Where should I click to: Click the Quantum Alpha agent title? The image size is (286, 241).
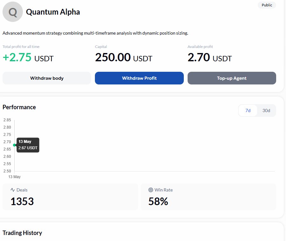(x=53, y=12)
